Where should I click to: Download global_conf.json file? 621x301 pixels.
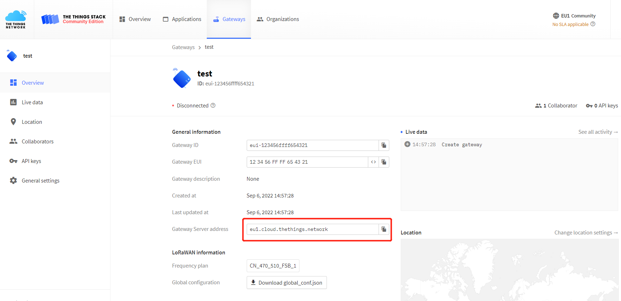pyautogui.click(x=287, y=282)
